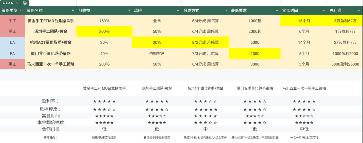Image resolution: width=363 pixels, height=143 pixels.
Task: Click the table calculator icon beside IEXS
Action: [25, 3]
